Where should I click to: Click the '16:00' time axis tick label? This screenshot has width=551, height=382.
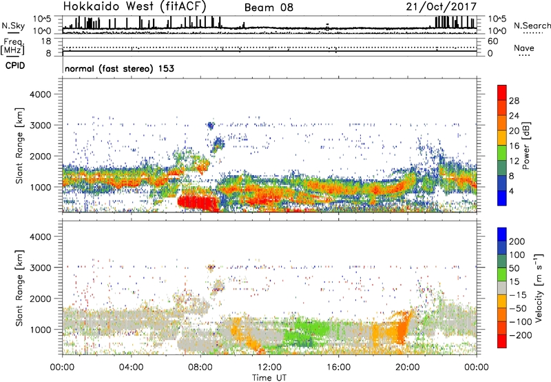point(338,368)
